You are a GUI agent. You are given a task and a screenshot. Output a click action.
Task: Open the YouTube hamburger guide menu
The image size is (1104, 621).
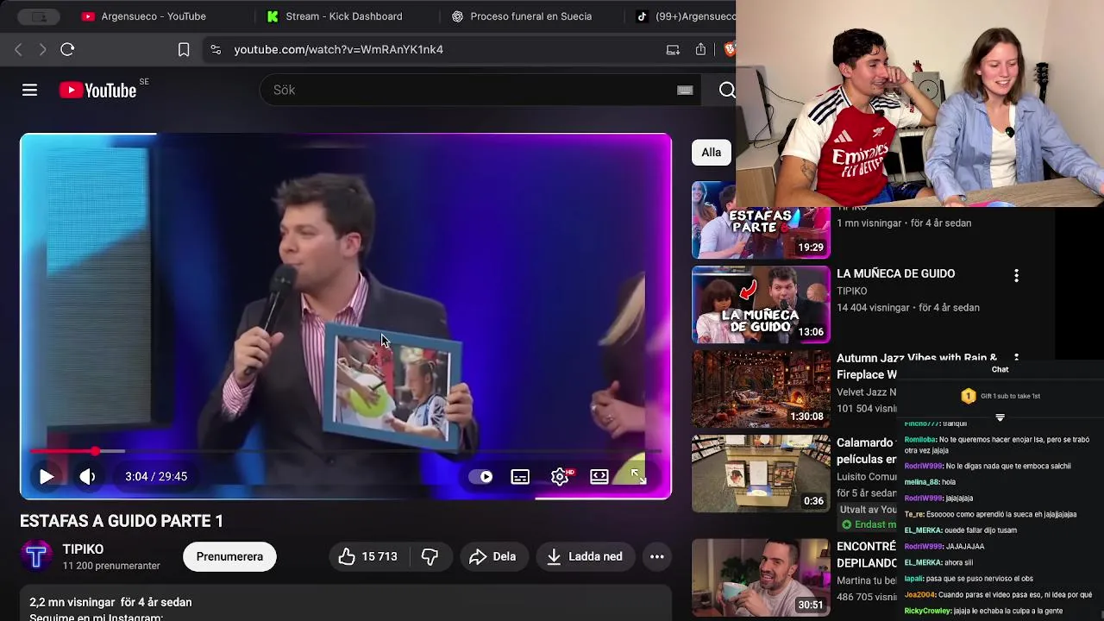[x=29, y=90]
